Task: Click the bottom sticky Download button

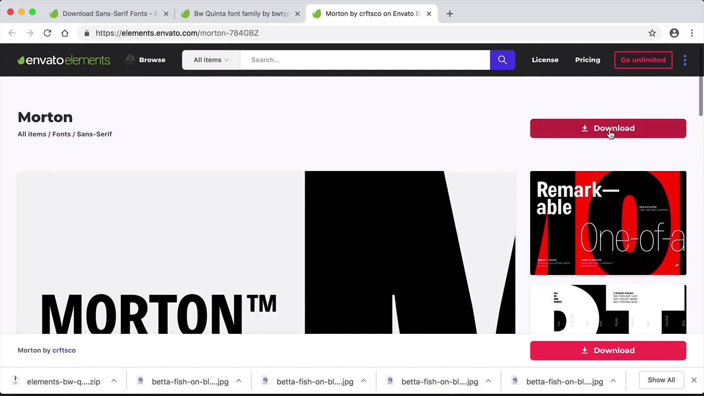Action: (608, 350)
